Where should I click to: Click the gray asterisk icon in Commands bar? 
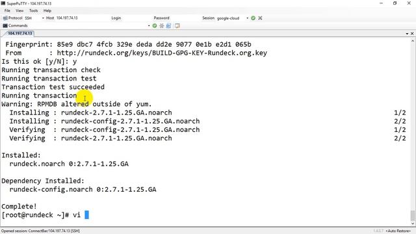point(162,26)
